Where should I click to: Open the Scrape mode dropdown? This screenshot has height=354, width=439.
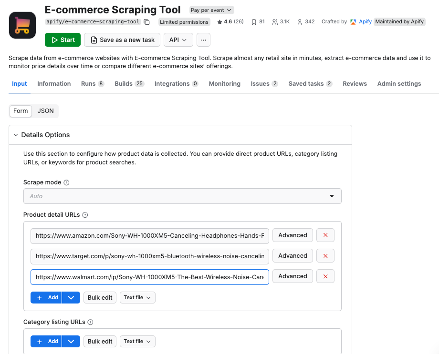(182, 196)
